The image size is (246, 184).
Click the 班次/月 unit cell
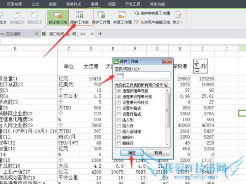pyautogui.click(x=69, y=137)
